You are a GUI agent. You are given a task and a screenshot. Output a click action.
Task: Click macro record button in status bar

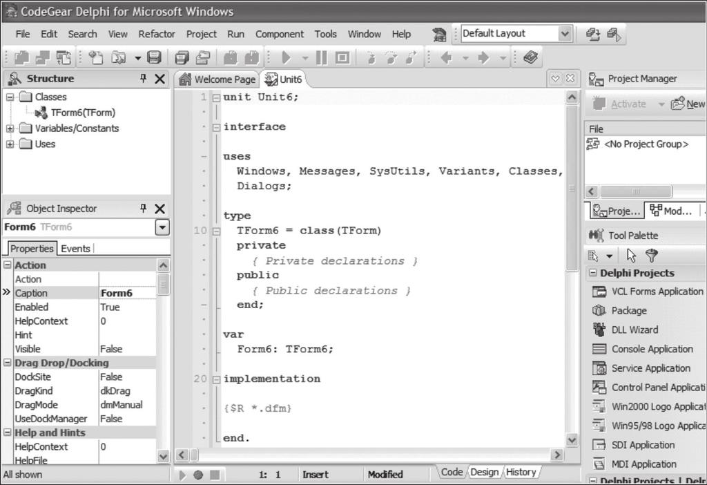tap(198, 475)
